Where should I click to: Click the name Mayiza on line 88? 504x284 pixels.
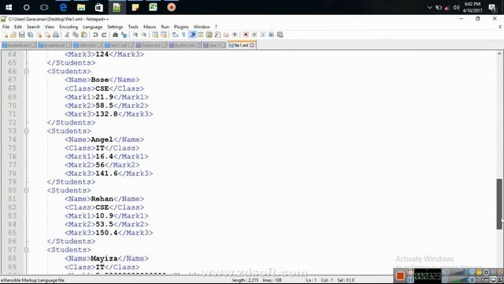click(x=104, y=259)
